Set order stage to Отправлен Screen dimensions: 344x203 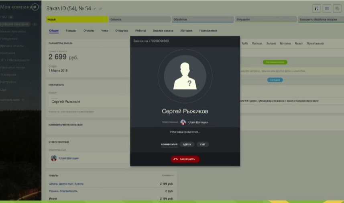tap(266, 19)
